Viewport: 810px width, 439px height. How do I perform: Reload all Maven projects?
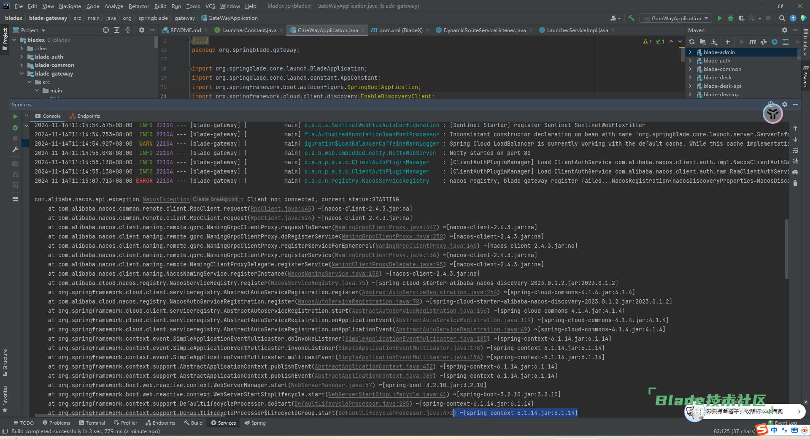coord(692,42)
